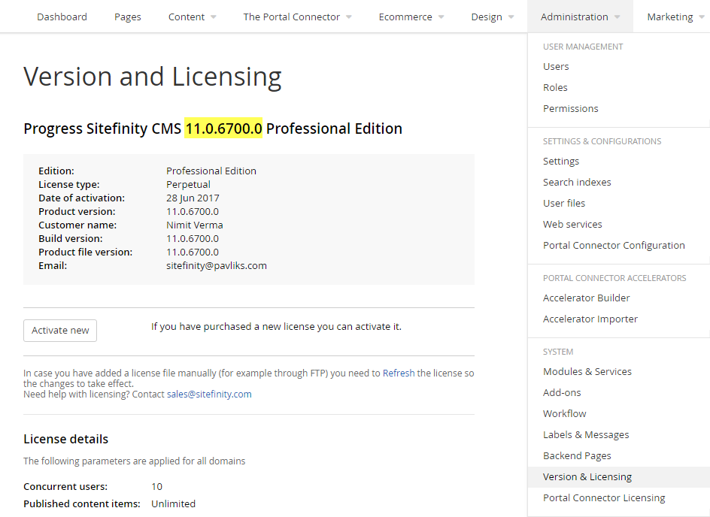Collapse the Administration menu
Image resolution: width=710 pixels, height=517 pixels.
580,17
